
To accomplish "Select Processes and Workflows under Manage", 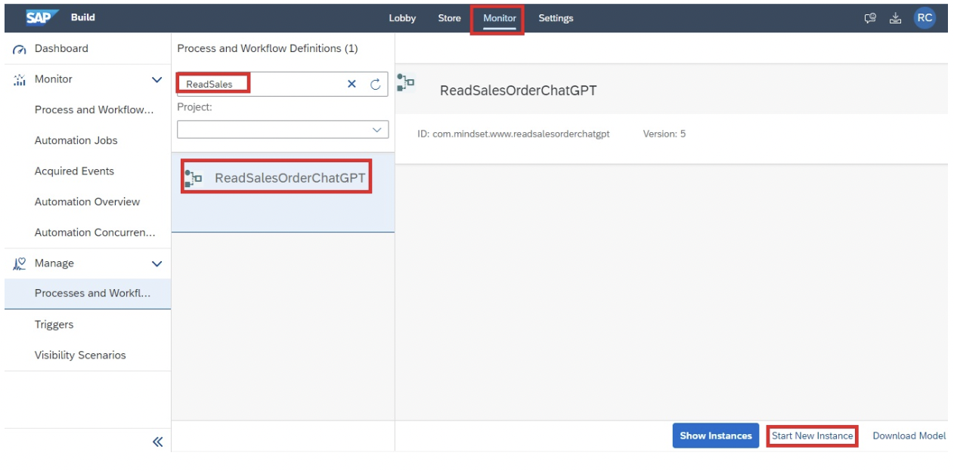I will tap(88, 294).
